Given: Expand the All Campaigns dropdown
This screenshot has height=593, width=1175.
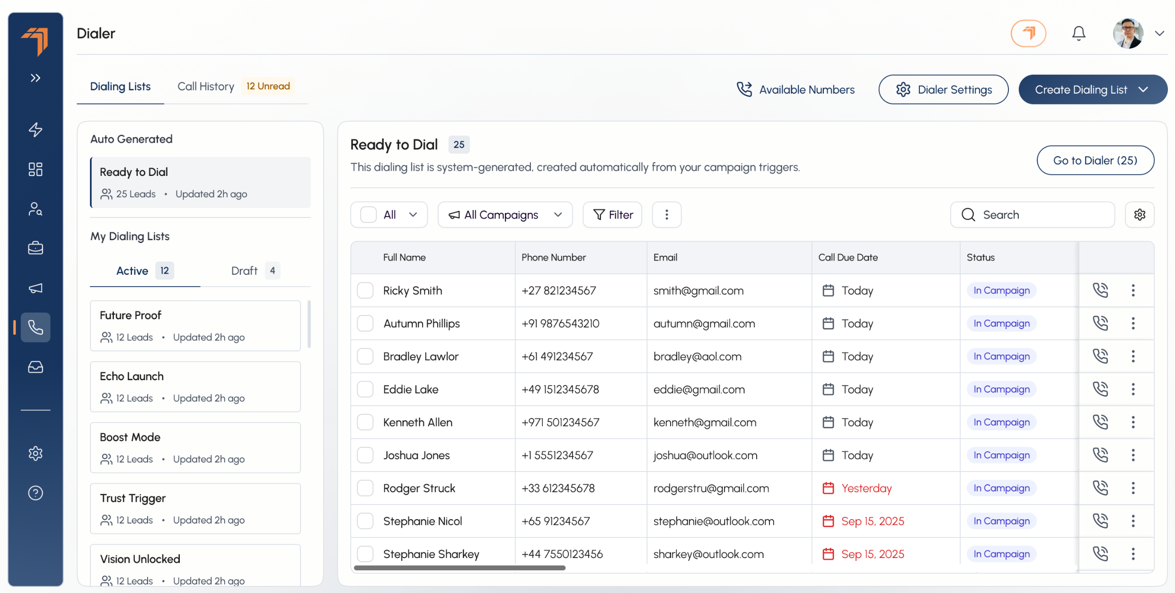Looking at the screenshot, I should (x=505, y=215).
